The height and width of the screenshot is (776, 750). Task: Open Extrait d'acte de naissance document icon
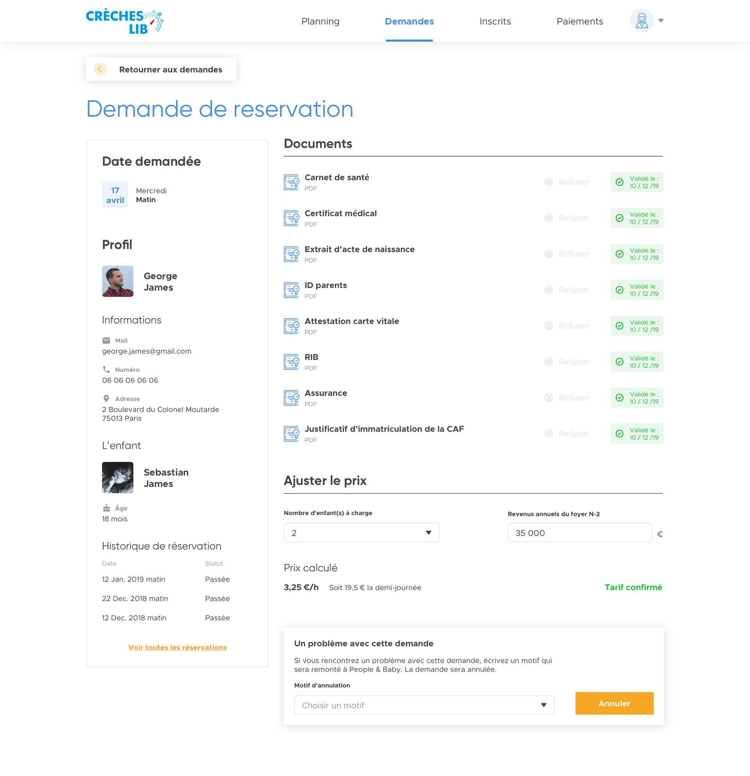(x=291, y=254)
